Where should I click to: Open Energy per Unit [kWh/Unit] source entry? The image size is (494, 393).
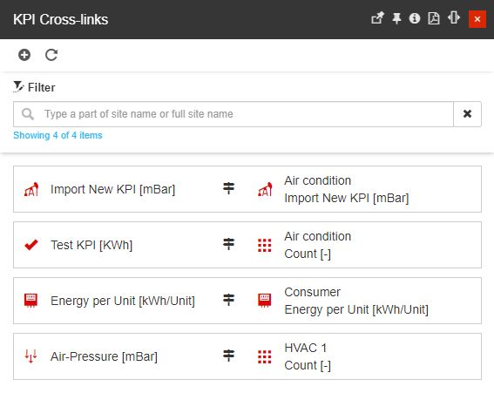click(x=123, y=301)
